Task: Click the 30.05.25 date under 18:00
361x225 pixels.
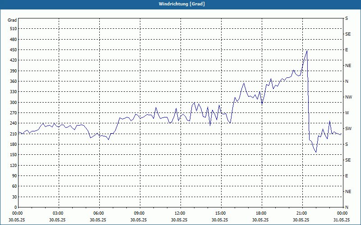Action: 260,220
